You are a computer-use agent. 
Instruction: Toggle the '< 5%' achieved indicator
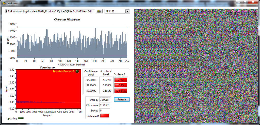point(121,80)
